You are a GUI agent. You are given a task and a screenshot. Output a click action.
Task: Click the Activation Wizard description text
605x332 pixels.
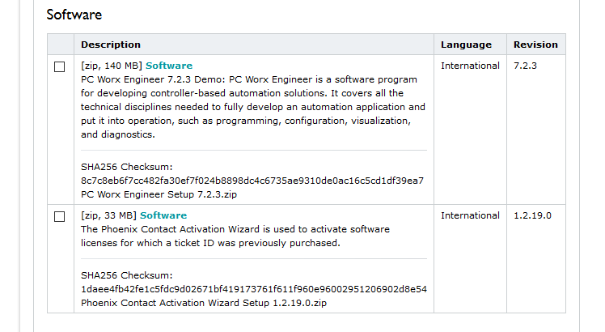click(235, 236)
